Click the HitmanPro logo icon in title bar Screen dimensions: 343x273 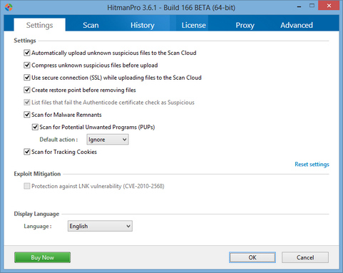(9, 7)
